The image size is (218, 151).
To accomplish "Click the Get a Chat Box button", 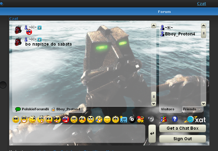I will [x=183, y=128].
